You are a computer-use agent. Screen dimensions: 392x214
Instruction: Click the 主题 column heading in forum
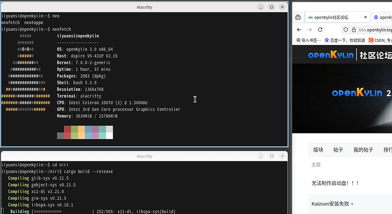[x=316, y=165]
